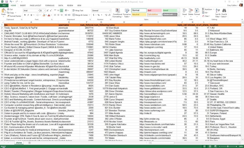Click Decrease Decimal icon

pyautogui.click(x=109, y=15)
